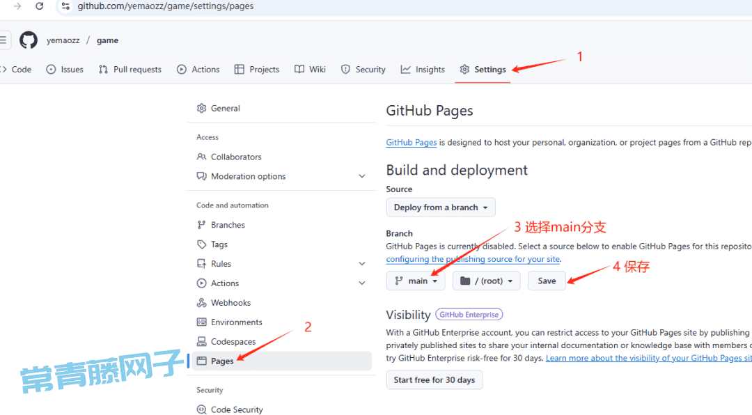The height and width of the screenshot is (415, 752).
Task: Click the sidebar Actions play icon
Action: click(x=201, y=283)
